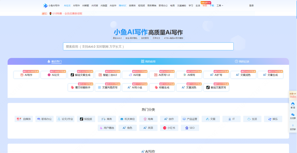Open 降AIGC in the top navigation
The width and height of the screenshot is (297, 153).
(123, 6)
